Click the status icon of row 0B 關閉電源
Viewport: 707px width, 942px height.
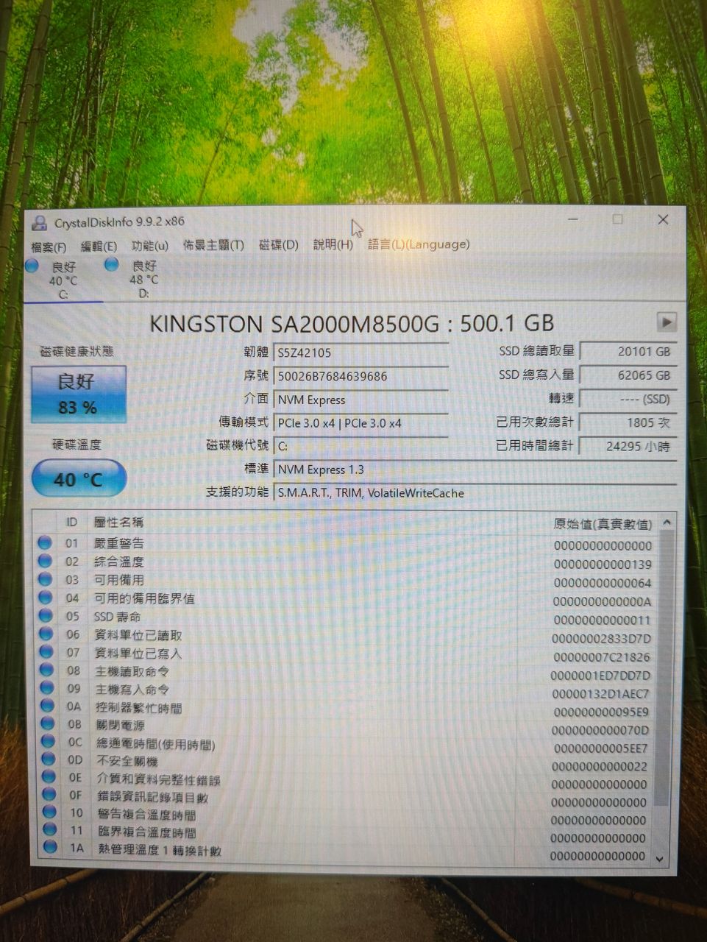[48, 724]
